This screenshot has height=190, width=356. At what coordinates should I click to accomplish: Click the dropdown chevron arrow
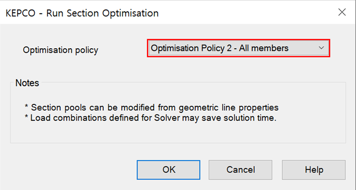tap(321, 48)
